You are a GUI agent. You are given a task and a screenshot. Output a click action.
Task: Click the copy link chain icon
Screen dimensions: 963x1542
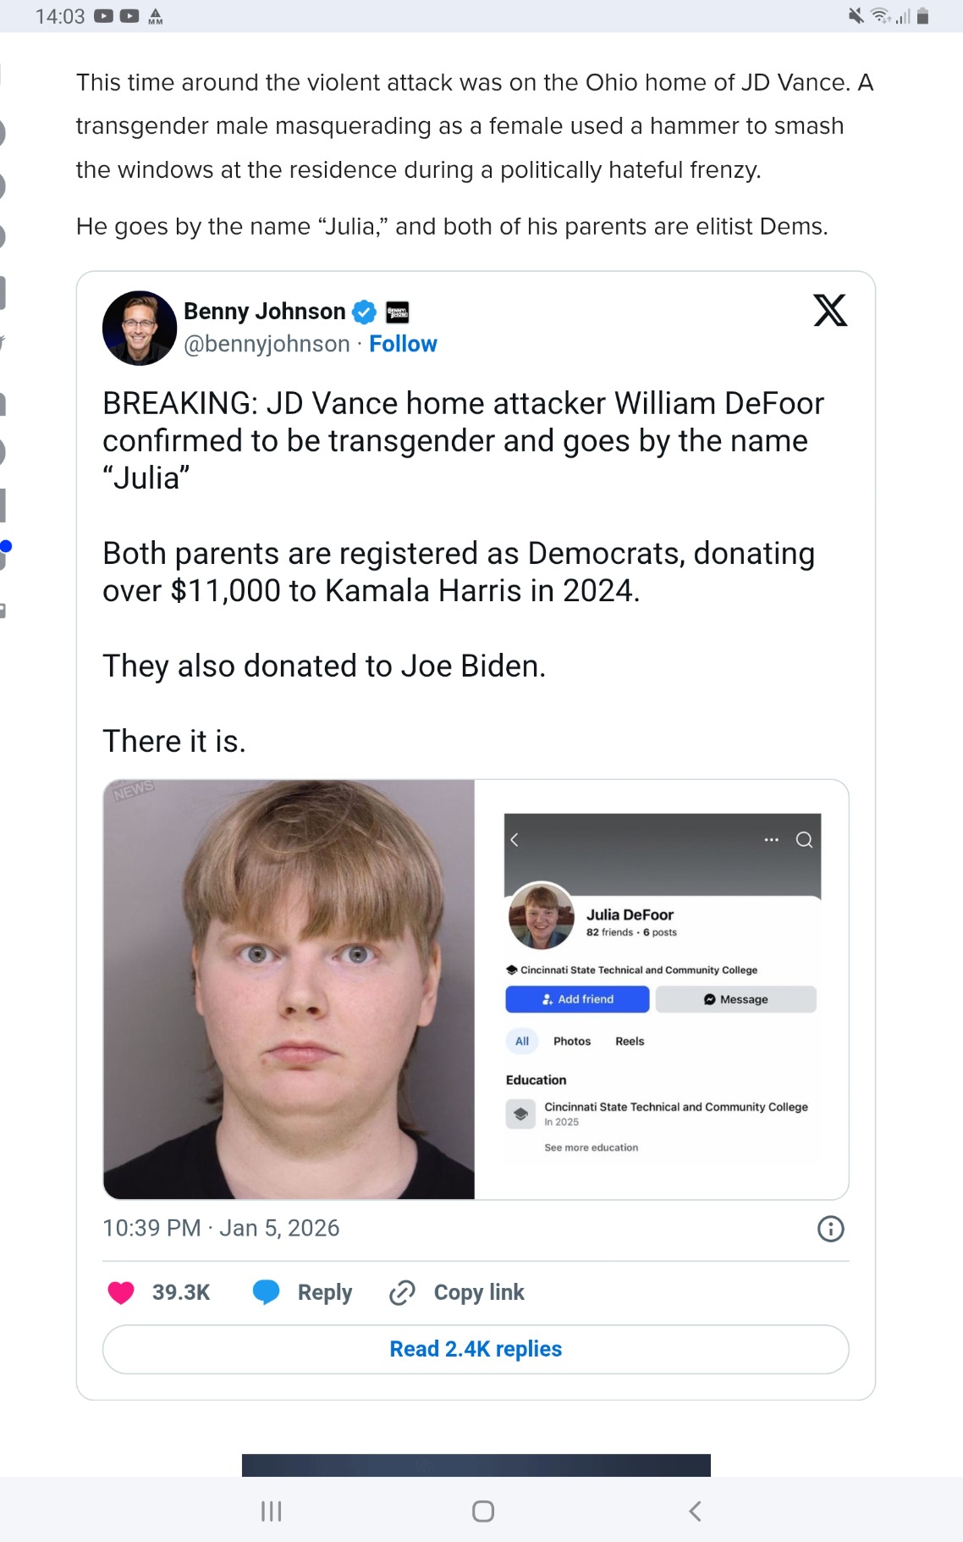pyautogui.click(x=402, y=1292)
